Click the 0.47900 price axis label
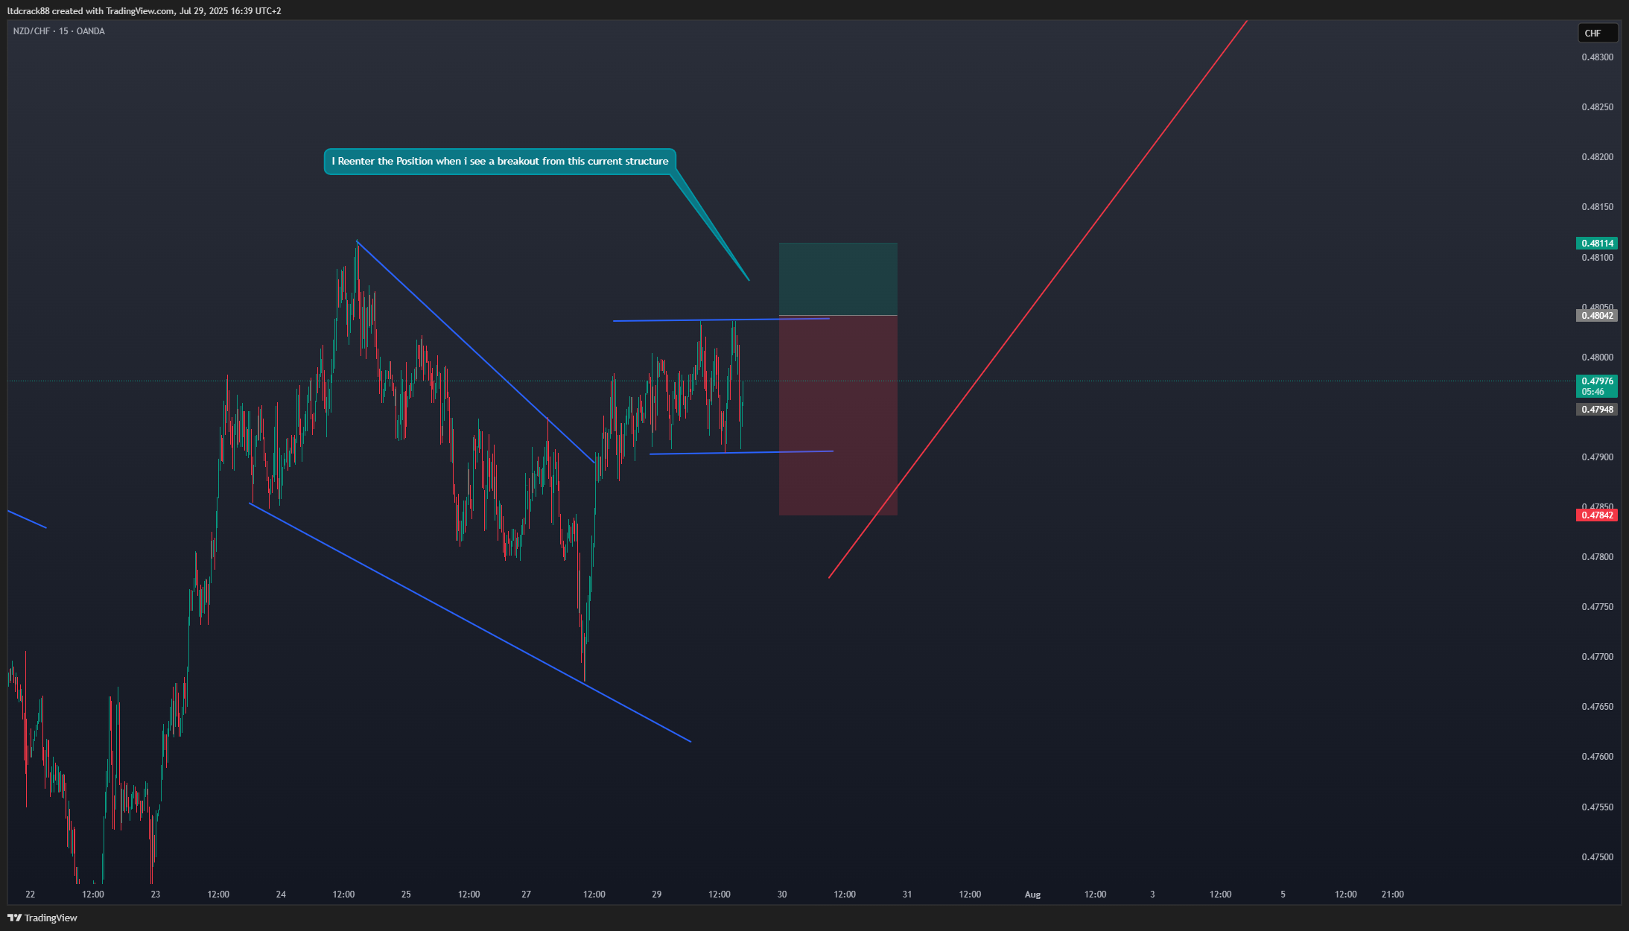The height and width of the screenshot is (931, 1629). (x=1597, y=457)
